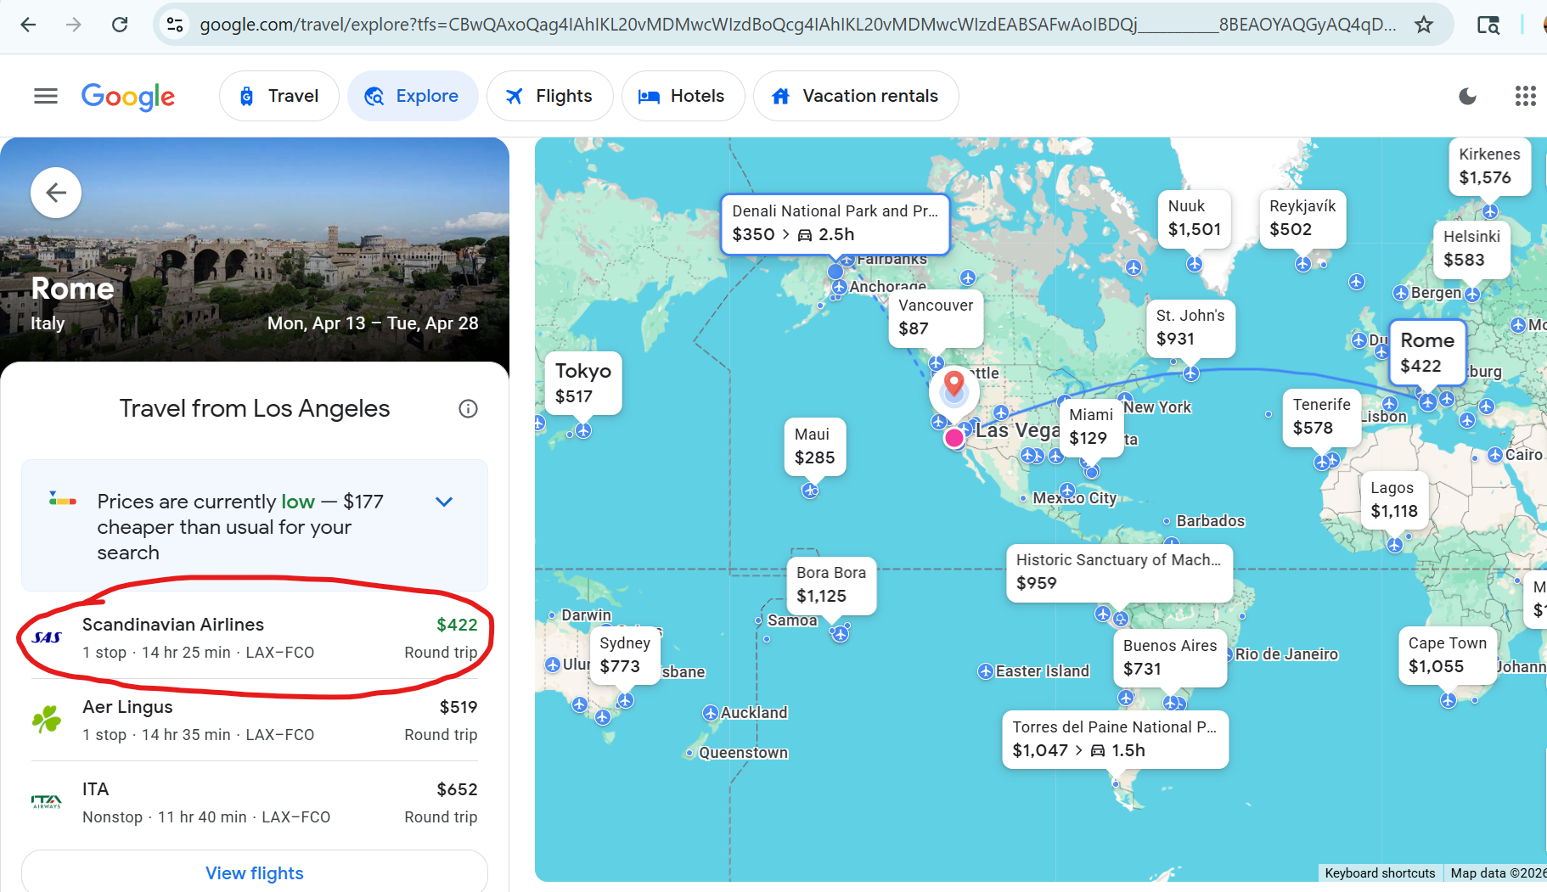Open the Torres del Paine price card
This screenshot has height=892, width=1547.
coord(1115,739)
